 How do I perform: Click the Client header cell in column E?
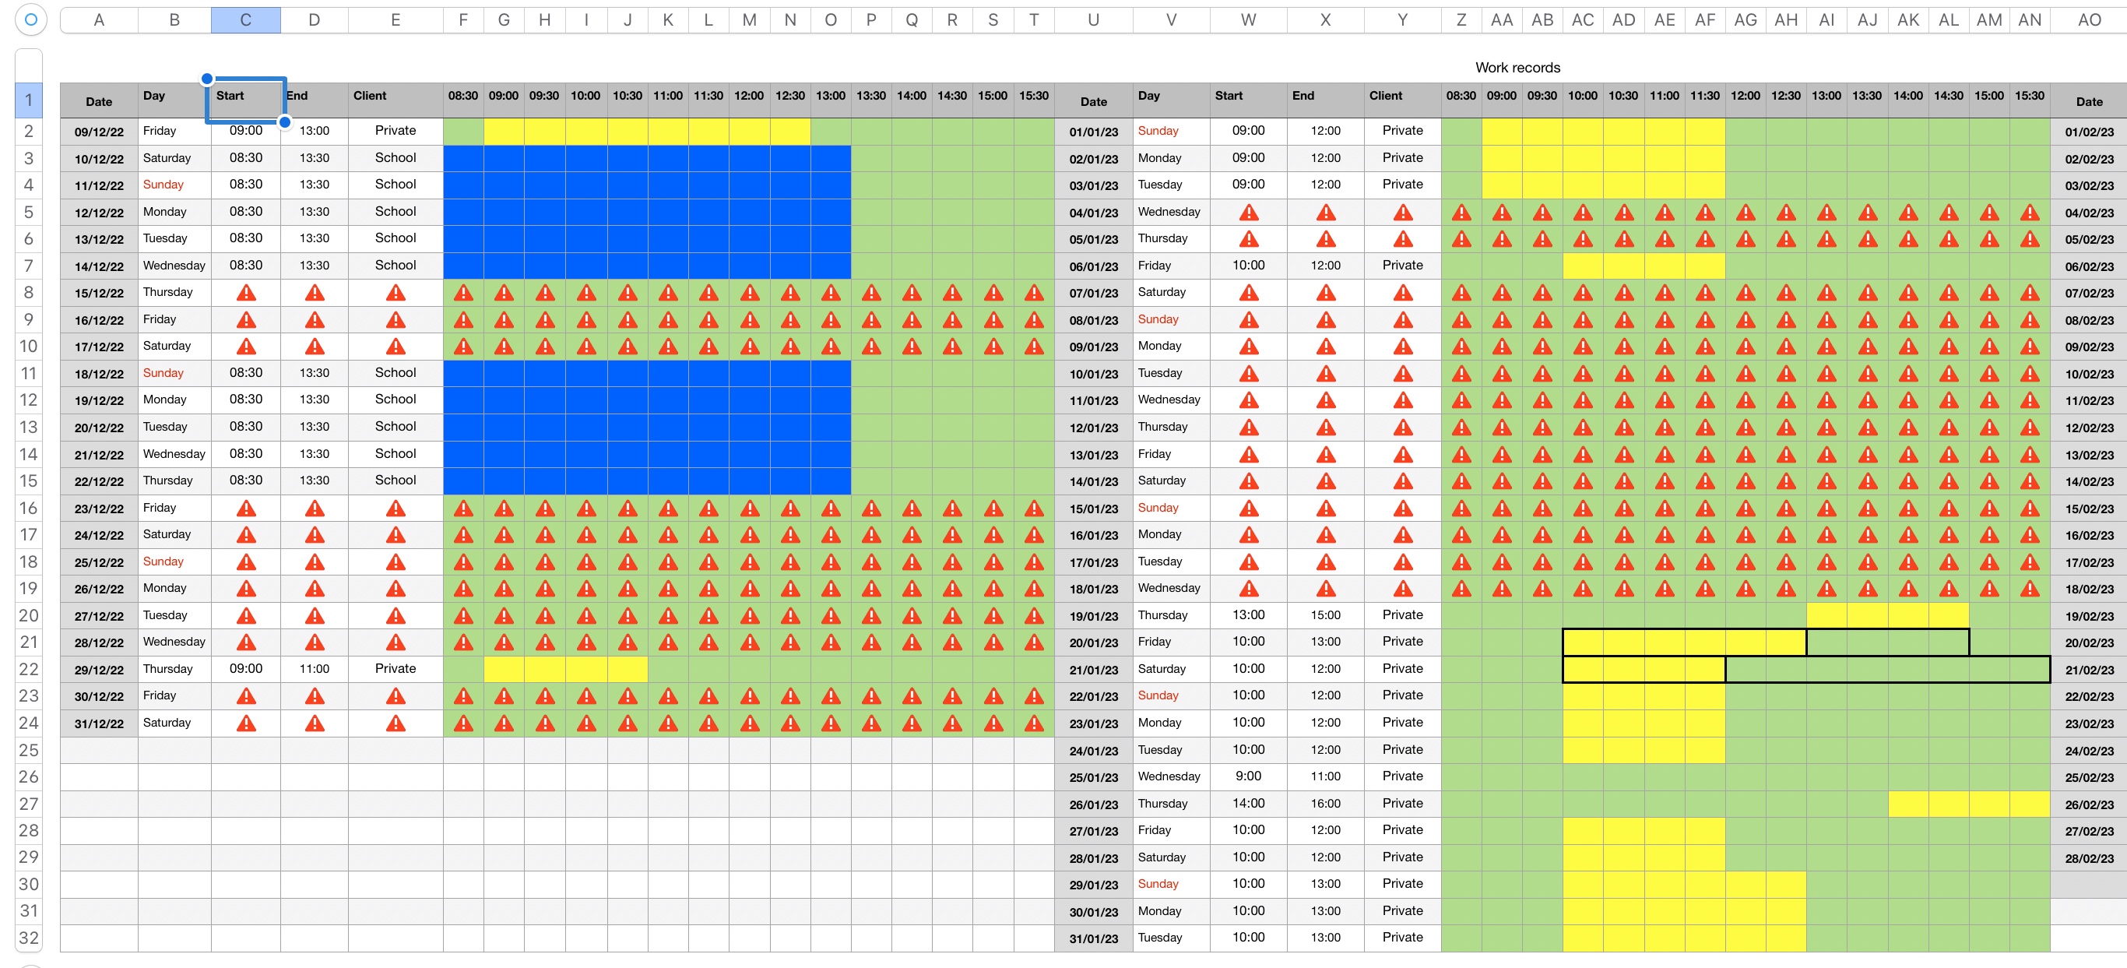pyautogui.click(x=395, y=100)
